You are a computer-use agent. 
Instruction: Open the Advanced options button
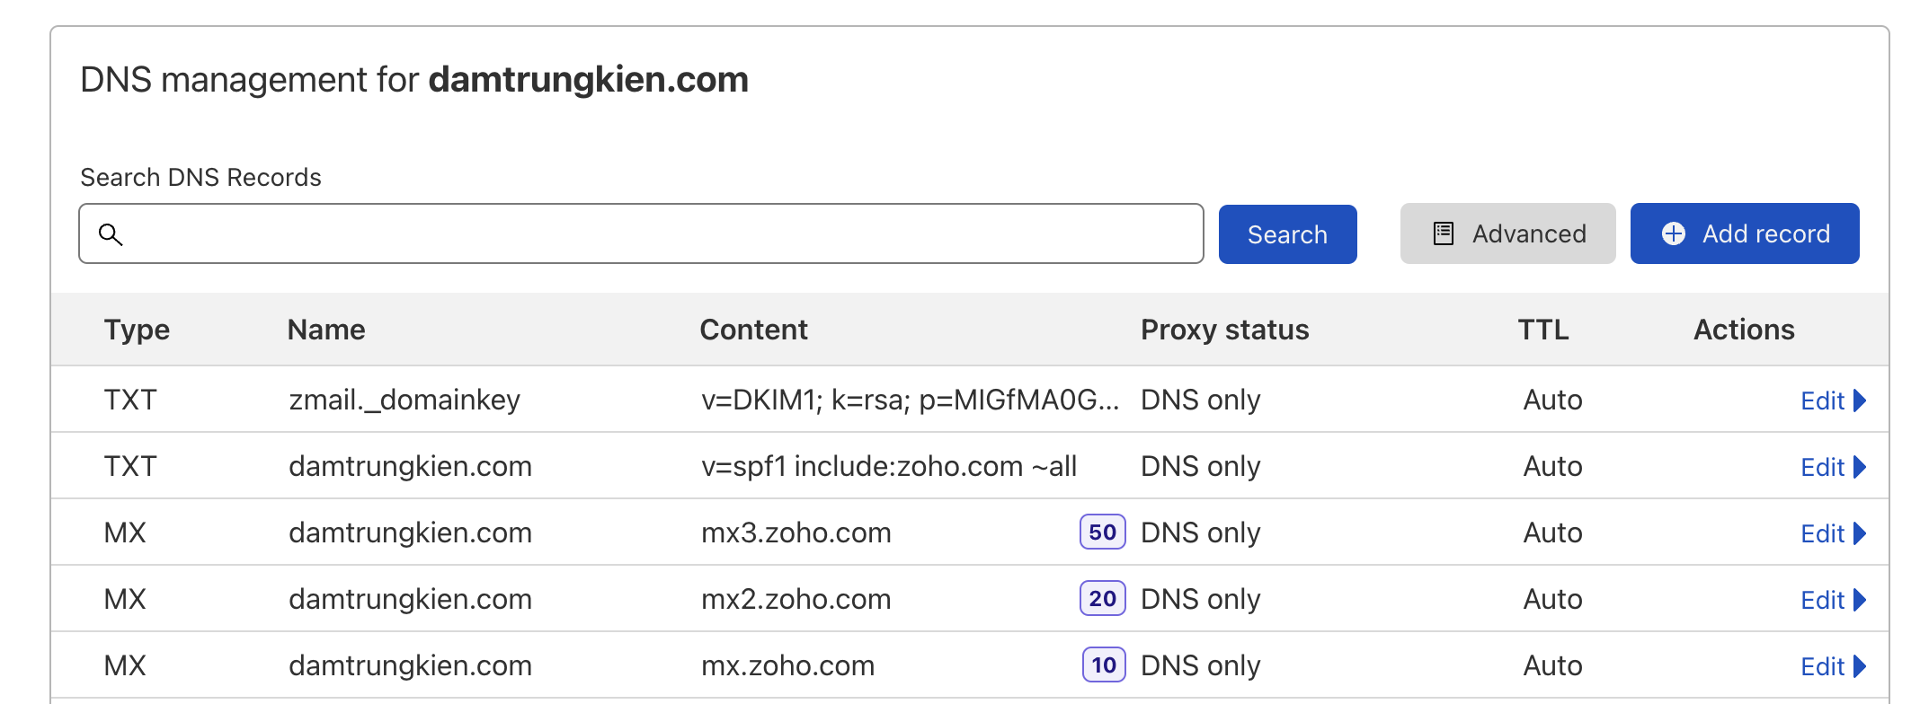[1507, 233]
